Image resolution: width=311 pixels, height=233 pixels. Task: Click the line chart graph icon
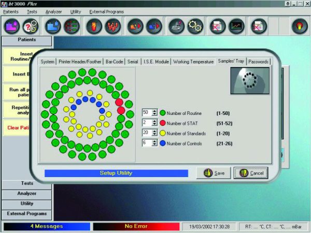coord(236,26)
